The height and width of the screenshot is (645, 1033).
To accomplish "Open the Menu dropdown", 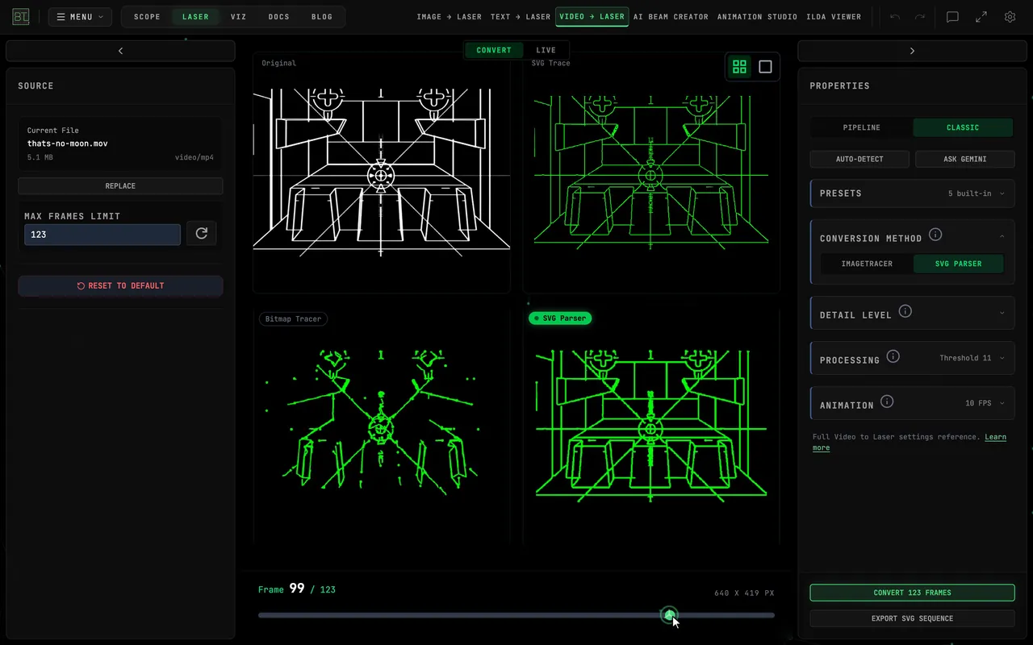I will coord(80,17).
